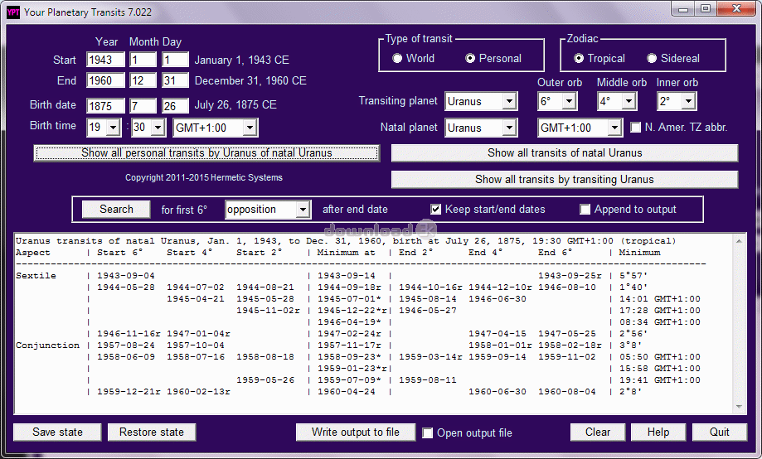The width and height of the screenshot is (762, 459).
Task: Click Copyright 2011-2015 Hermetic Systems text
Action: (204, 178)
